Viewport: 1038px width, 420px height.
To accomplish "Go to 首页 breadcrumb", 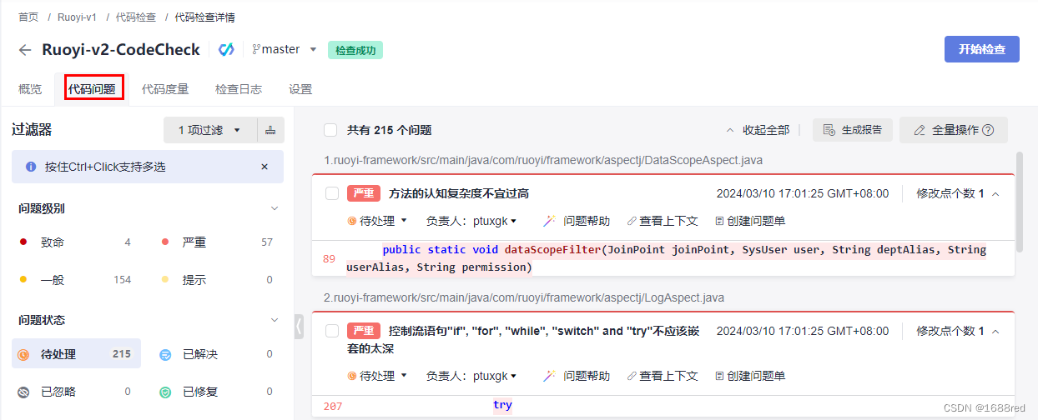I will [x=28, y=17].
